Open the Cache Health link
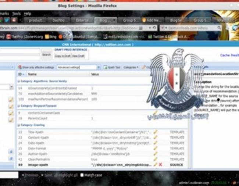Screen dimensions: 239x186 point(229,55)
